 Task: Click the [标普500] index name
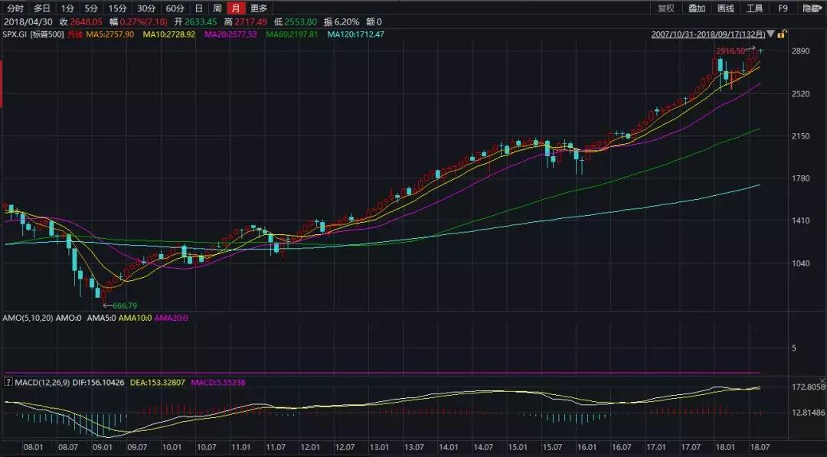(47, 34)
